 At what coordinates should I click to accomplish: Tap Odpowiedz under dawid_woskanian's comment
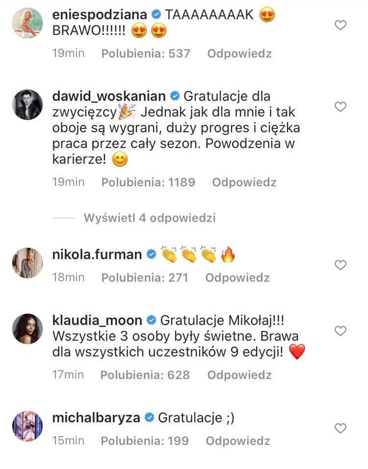(244, 182)
